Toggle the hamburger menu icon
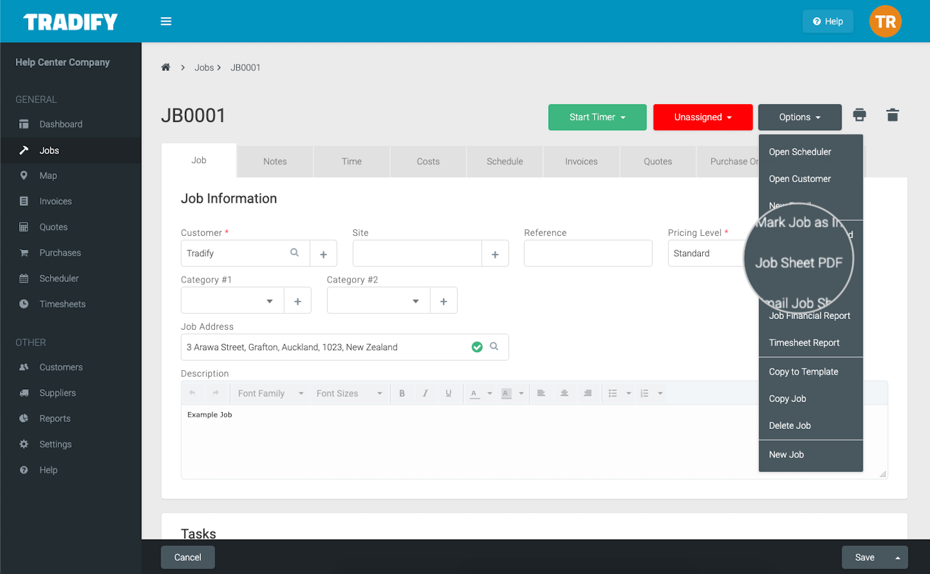 click(x=166, y=21)
